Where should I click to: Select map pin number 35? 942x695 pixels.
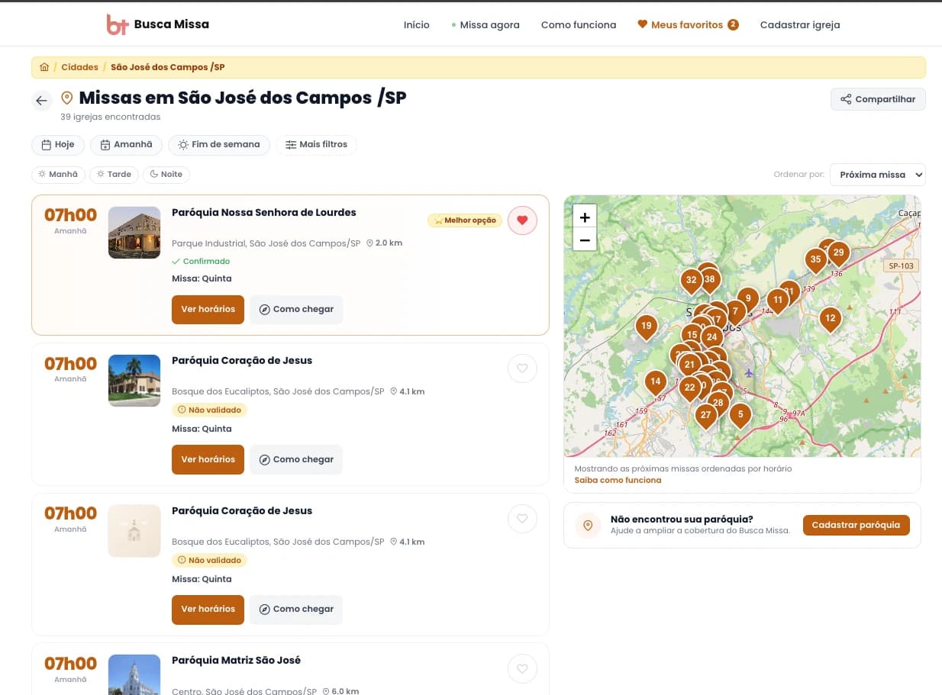(x=815, y=259)
